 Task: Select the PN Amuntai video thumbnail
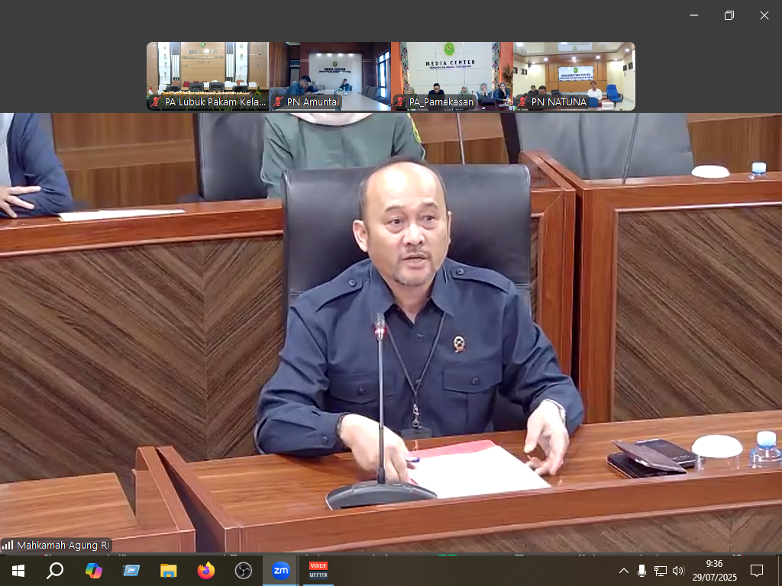point(330,76)
